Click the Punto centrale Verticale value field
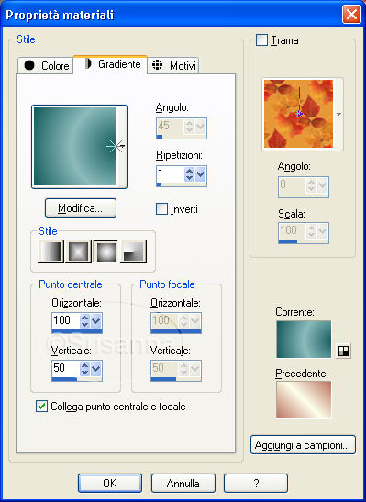366x502 pixels. pos(65,368)
